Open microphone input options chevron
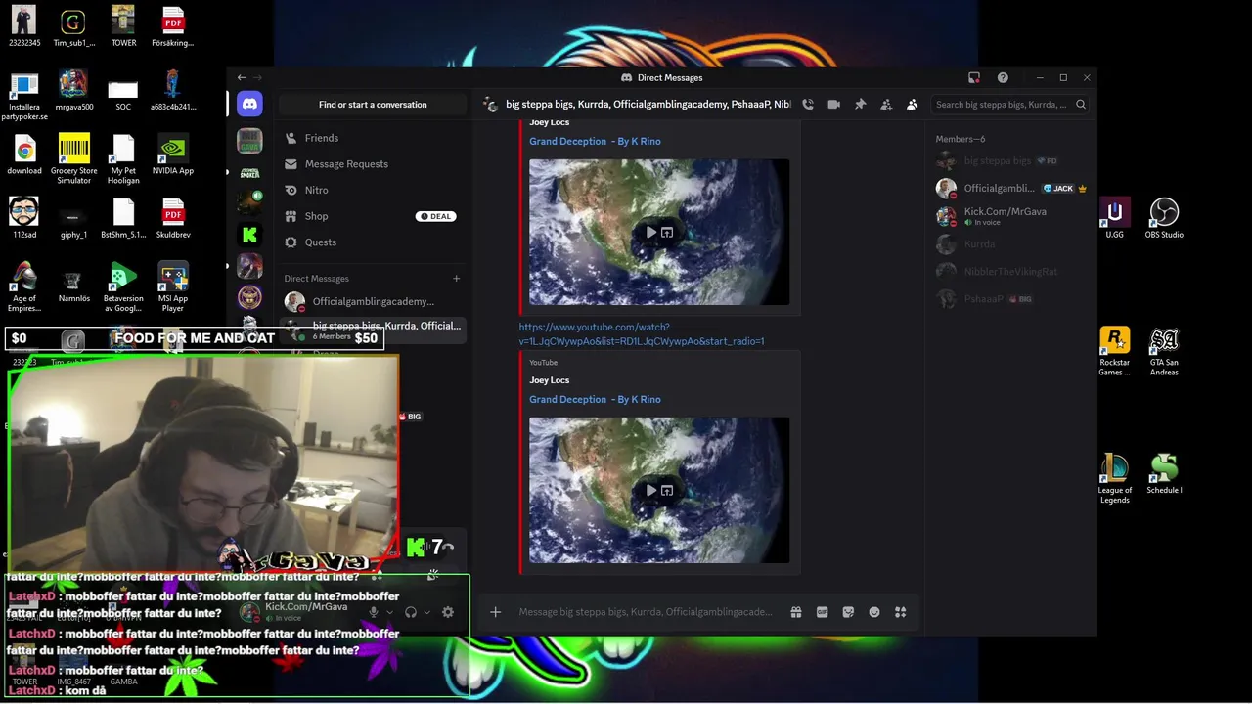The width and height of the screenshot is (1252, 704). coord(389,612)
